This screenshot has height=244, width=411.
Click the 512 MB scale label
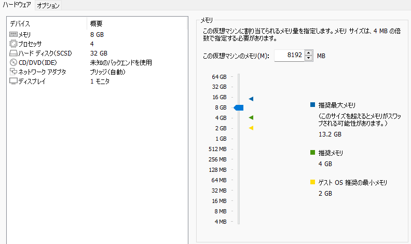click(217, 149)
